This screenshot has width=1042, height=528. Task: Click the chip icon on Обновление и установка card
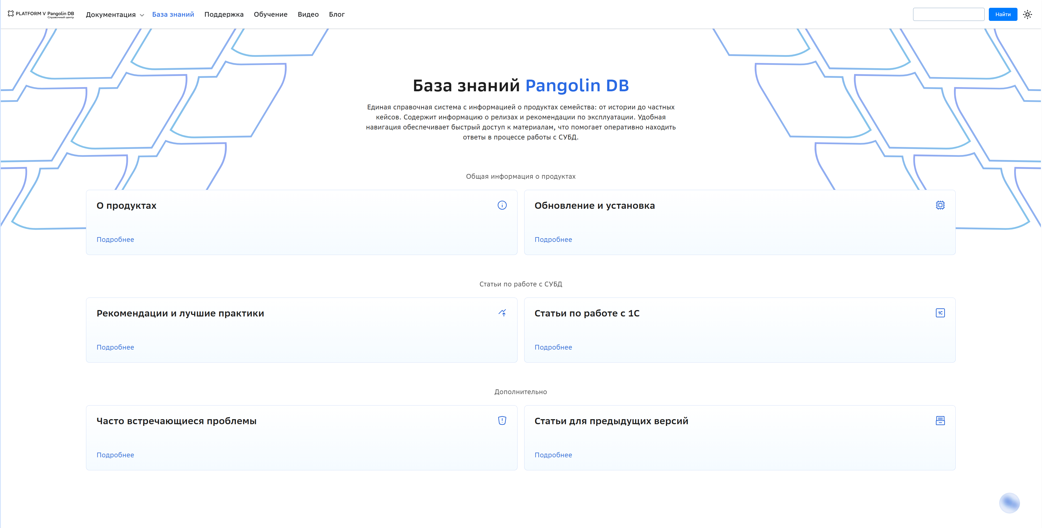940,205
